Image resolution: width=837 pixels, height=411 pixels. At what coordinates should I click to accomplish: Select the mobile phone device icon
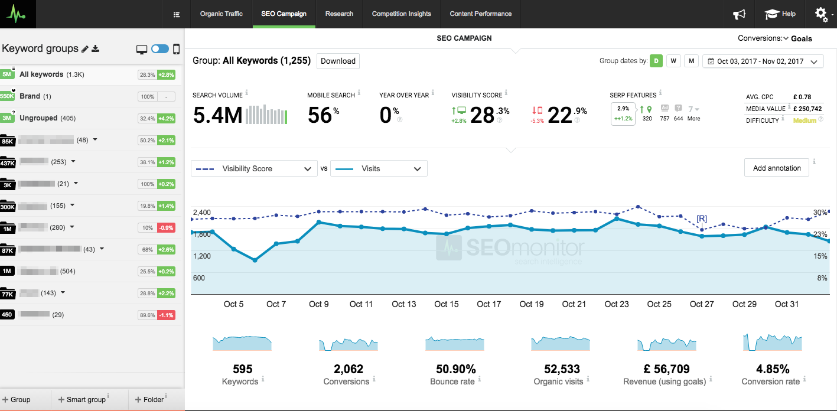tap(176, 49)
